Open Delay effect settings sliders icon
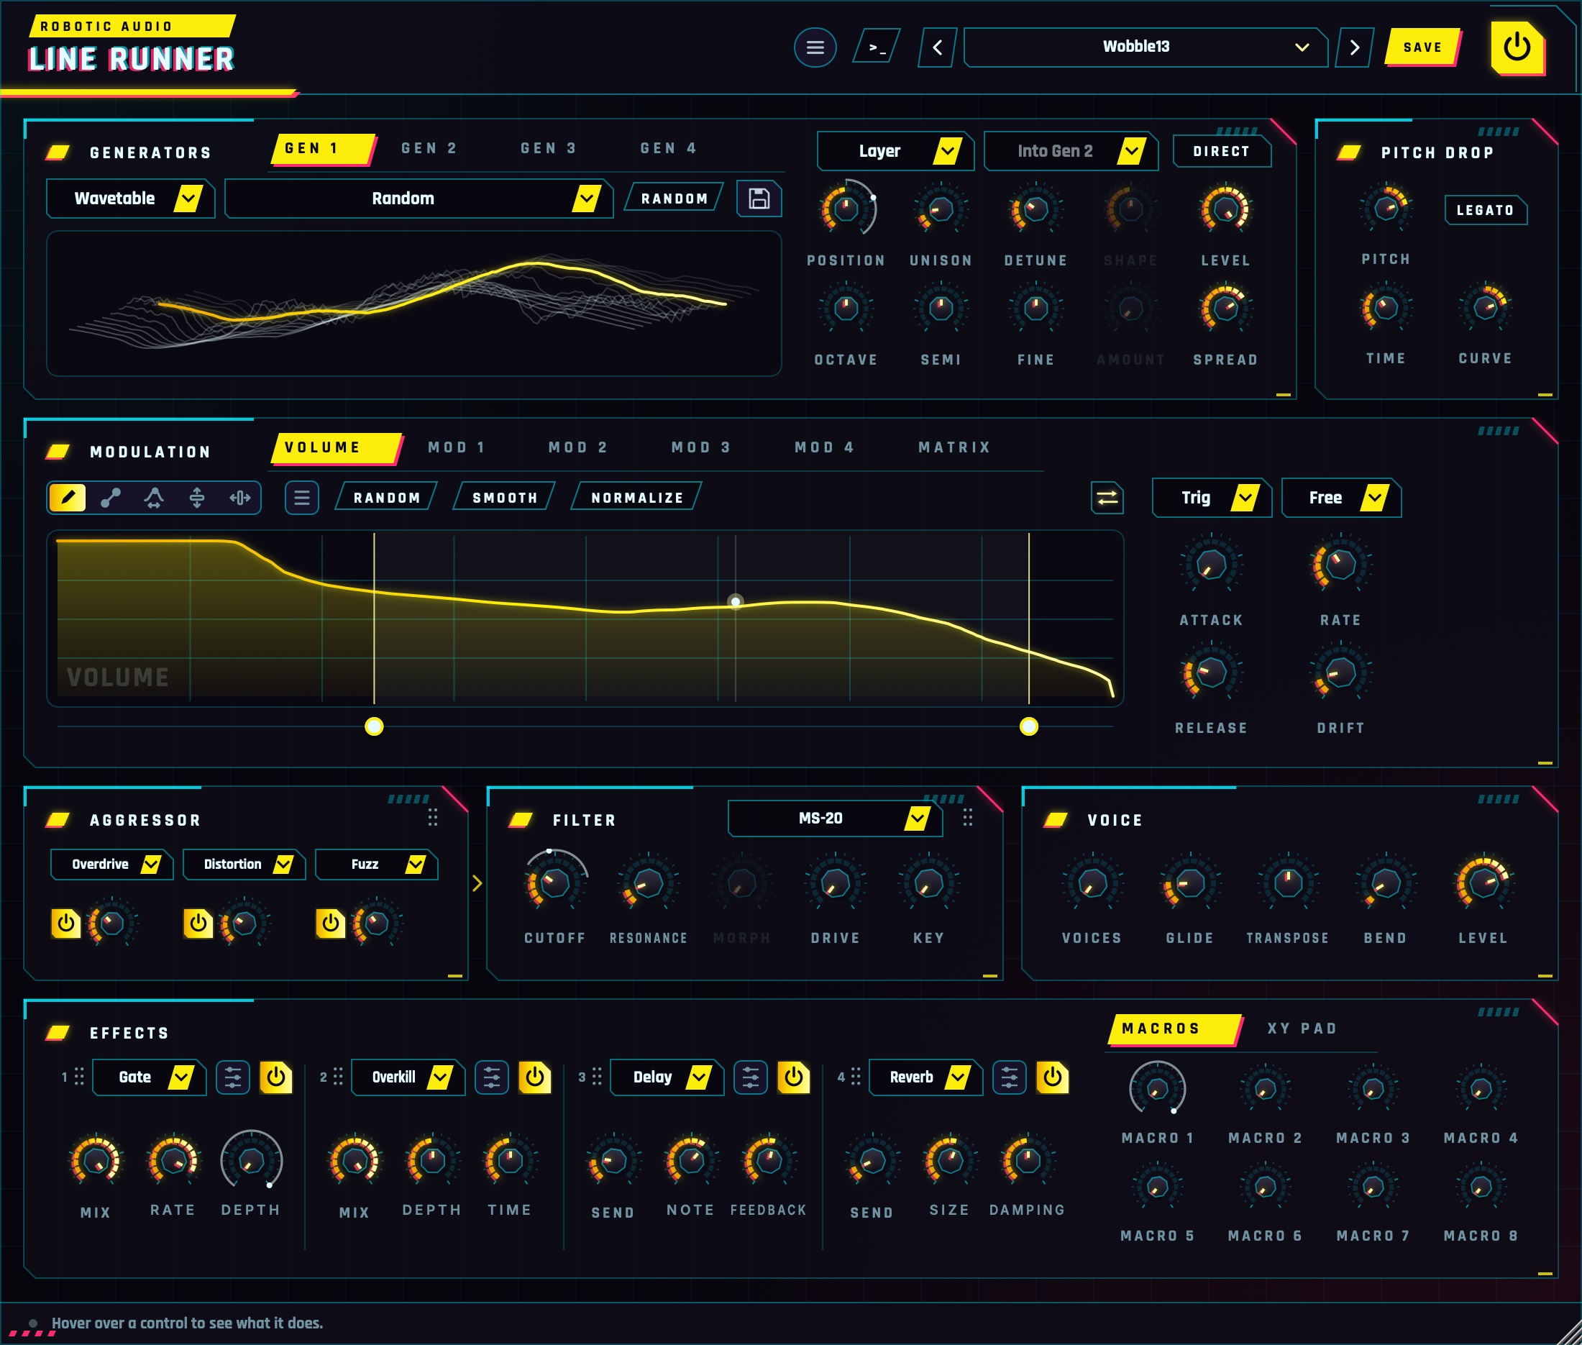This screenshot has height=1345, width=1582. [751, 1077]
